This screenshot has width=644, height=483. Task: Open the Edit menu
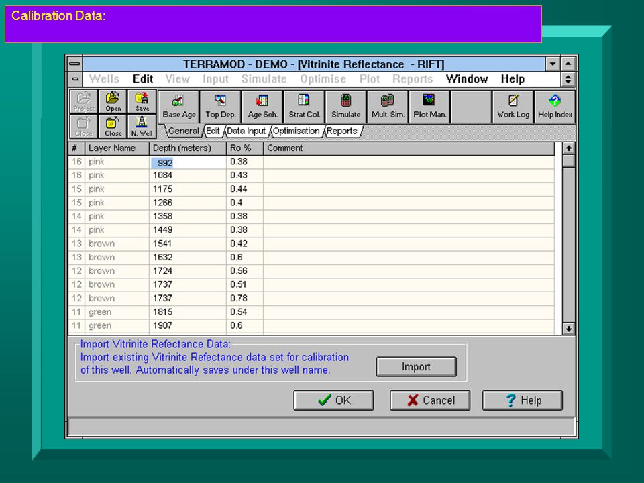(x=143, y=79)
